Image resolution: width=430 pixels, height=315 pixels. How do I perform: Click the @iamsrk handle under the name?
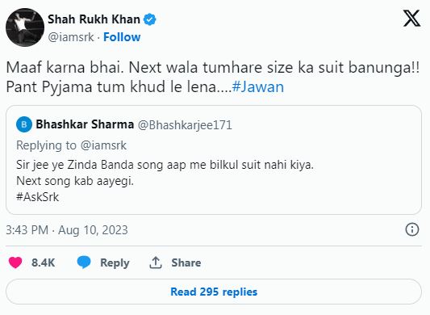click(71, 37)
